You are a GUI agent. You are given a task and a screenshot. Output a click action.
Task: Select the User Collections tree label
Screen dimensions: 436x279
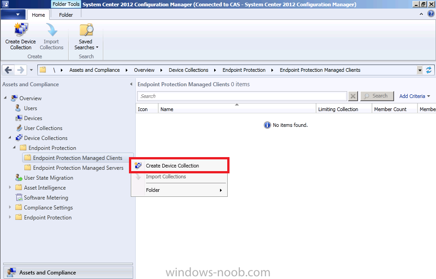pos(43,128)
